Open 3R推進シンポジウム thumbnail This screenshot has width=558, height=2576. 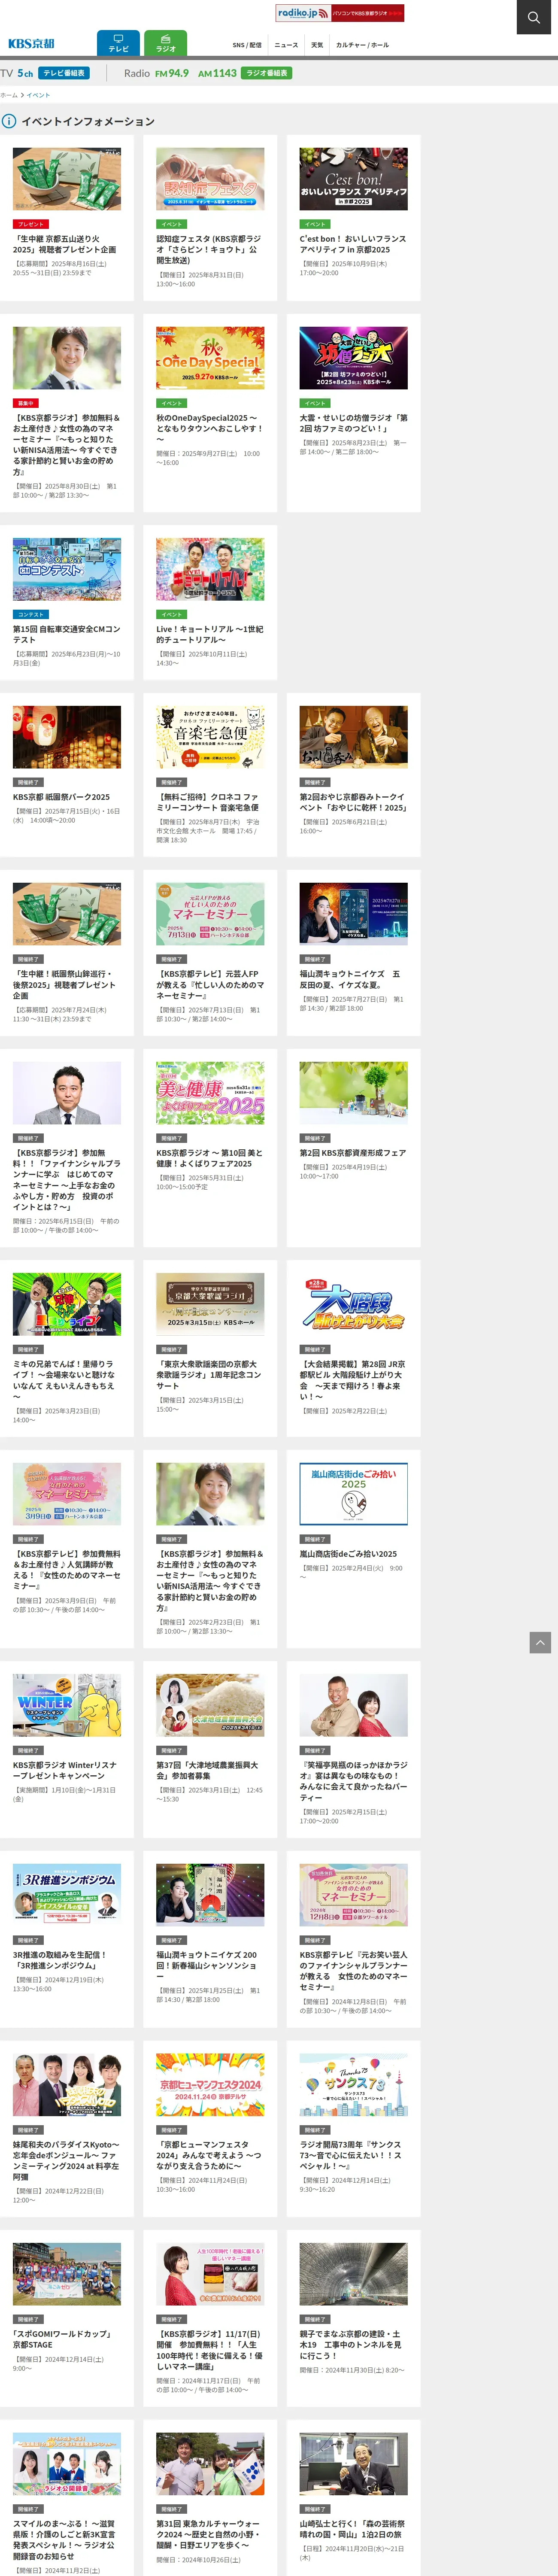[67, 1895]
